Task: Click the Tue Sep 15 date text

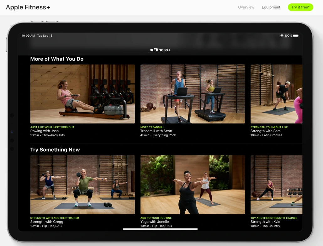Action: point(45,36)
